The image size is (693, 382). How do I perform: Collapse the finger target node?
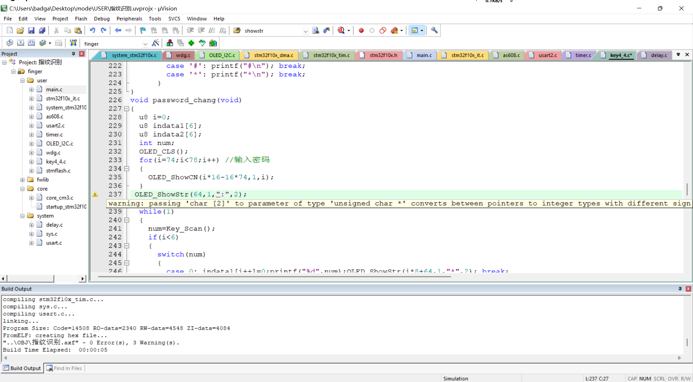13,71
